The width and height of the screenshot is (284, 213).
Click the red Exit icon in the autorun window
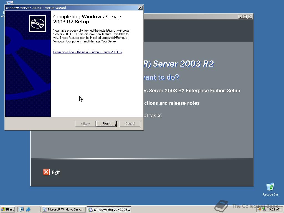46,172
